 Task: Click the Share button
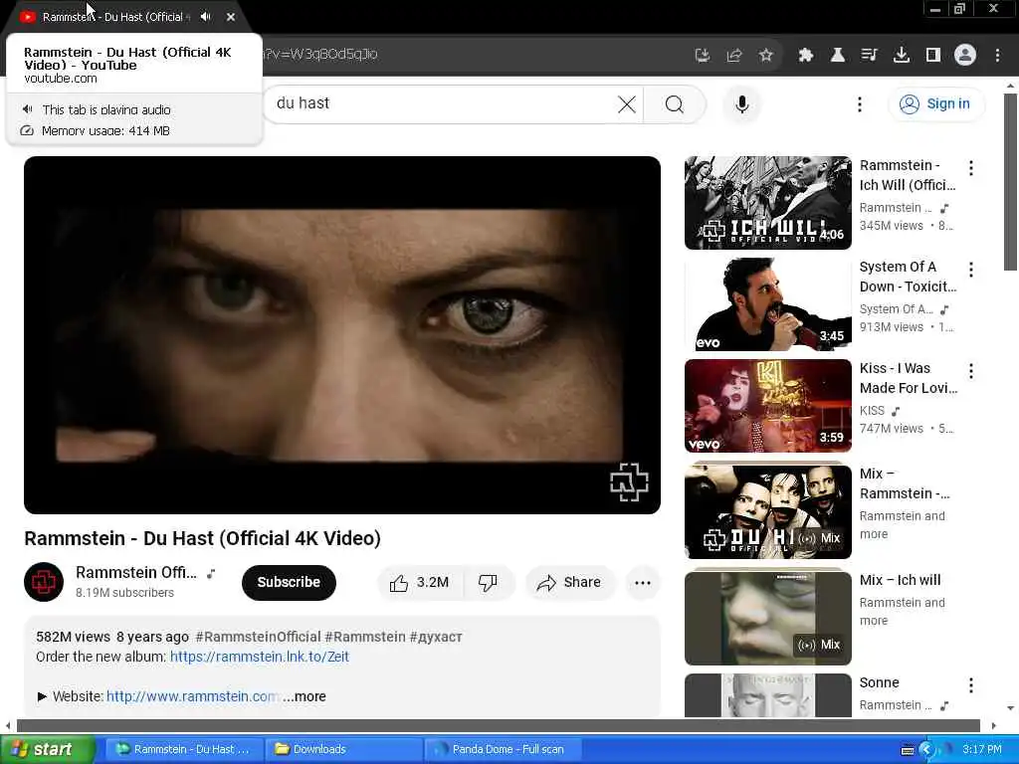569,583
